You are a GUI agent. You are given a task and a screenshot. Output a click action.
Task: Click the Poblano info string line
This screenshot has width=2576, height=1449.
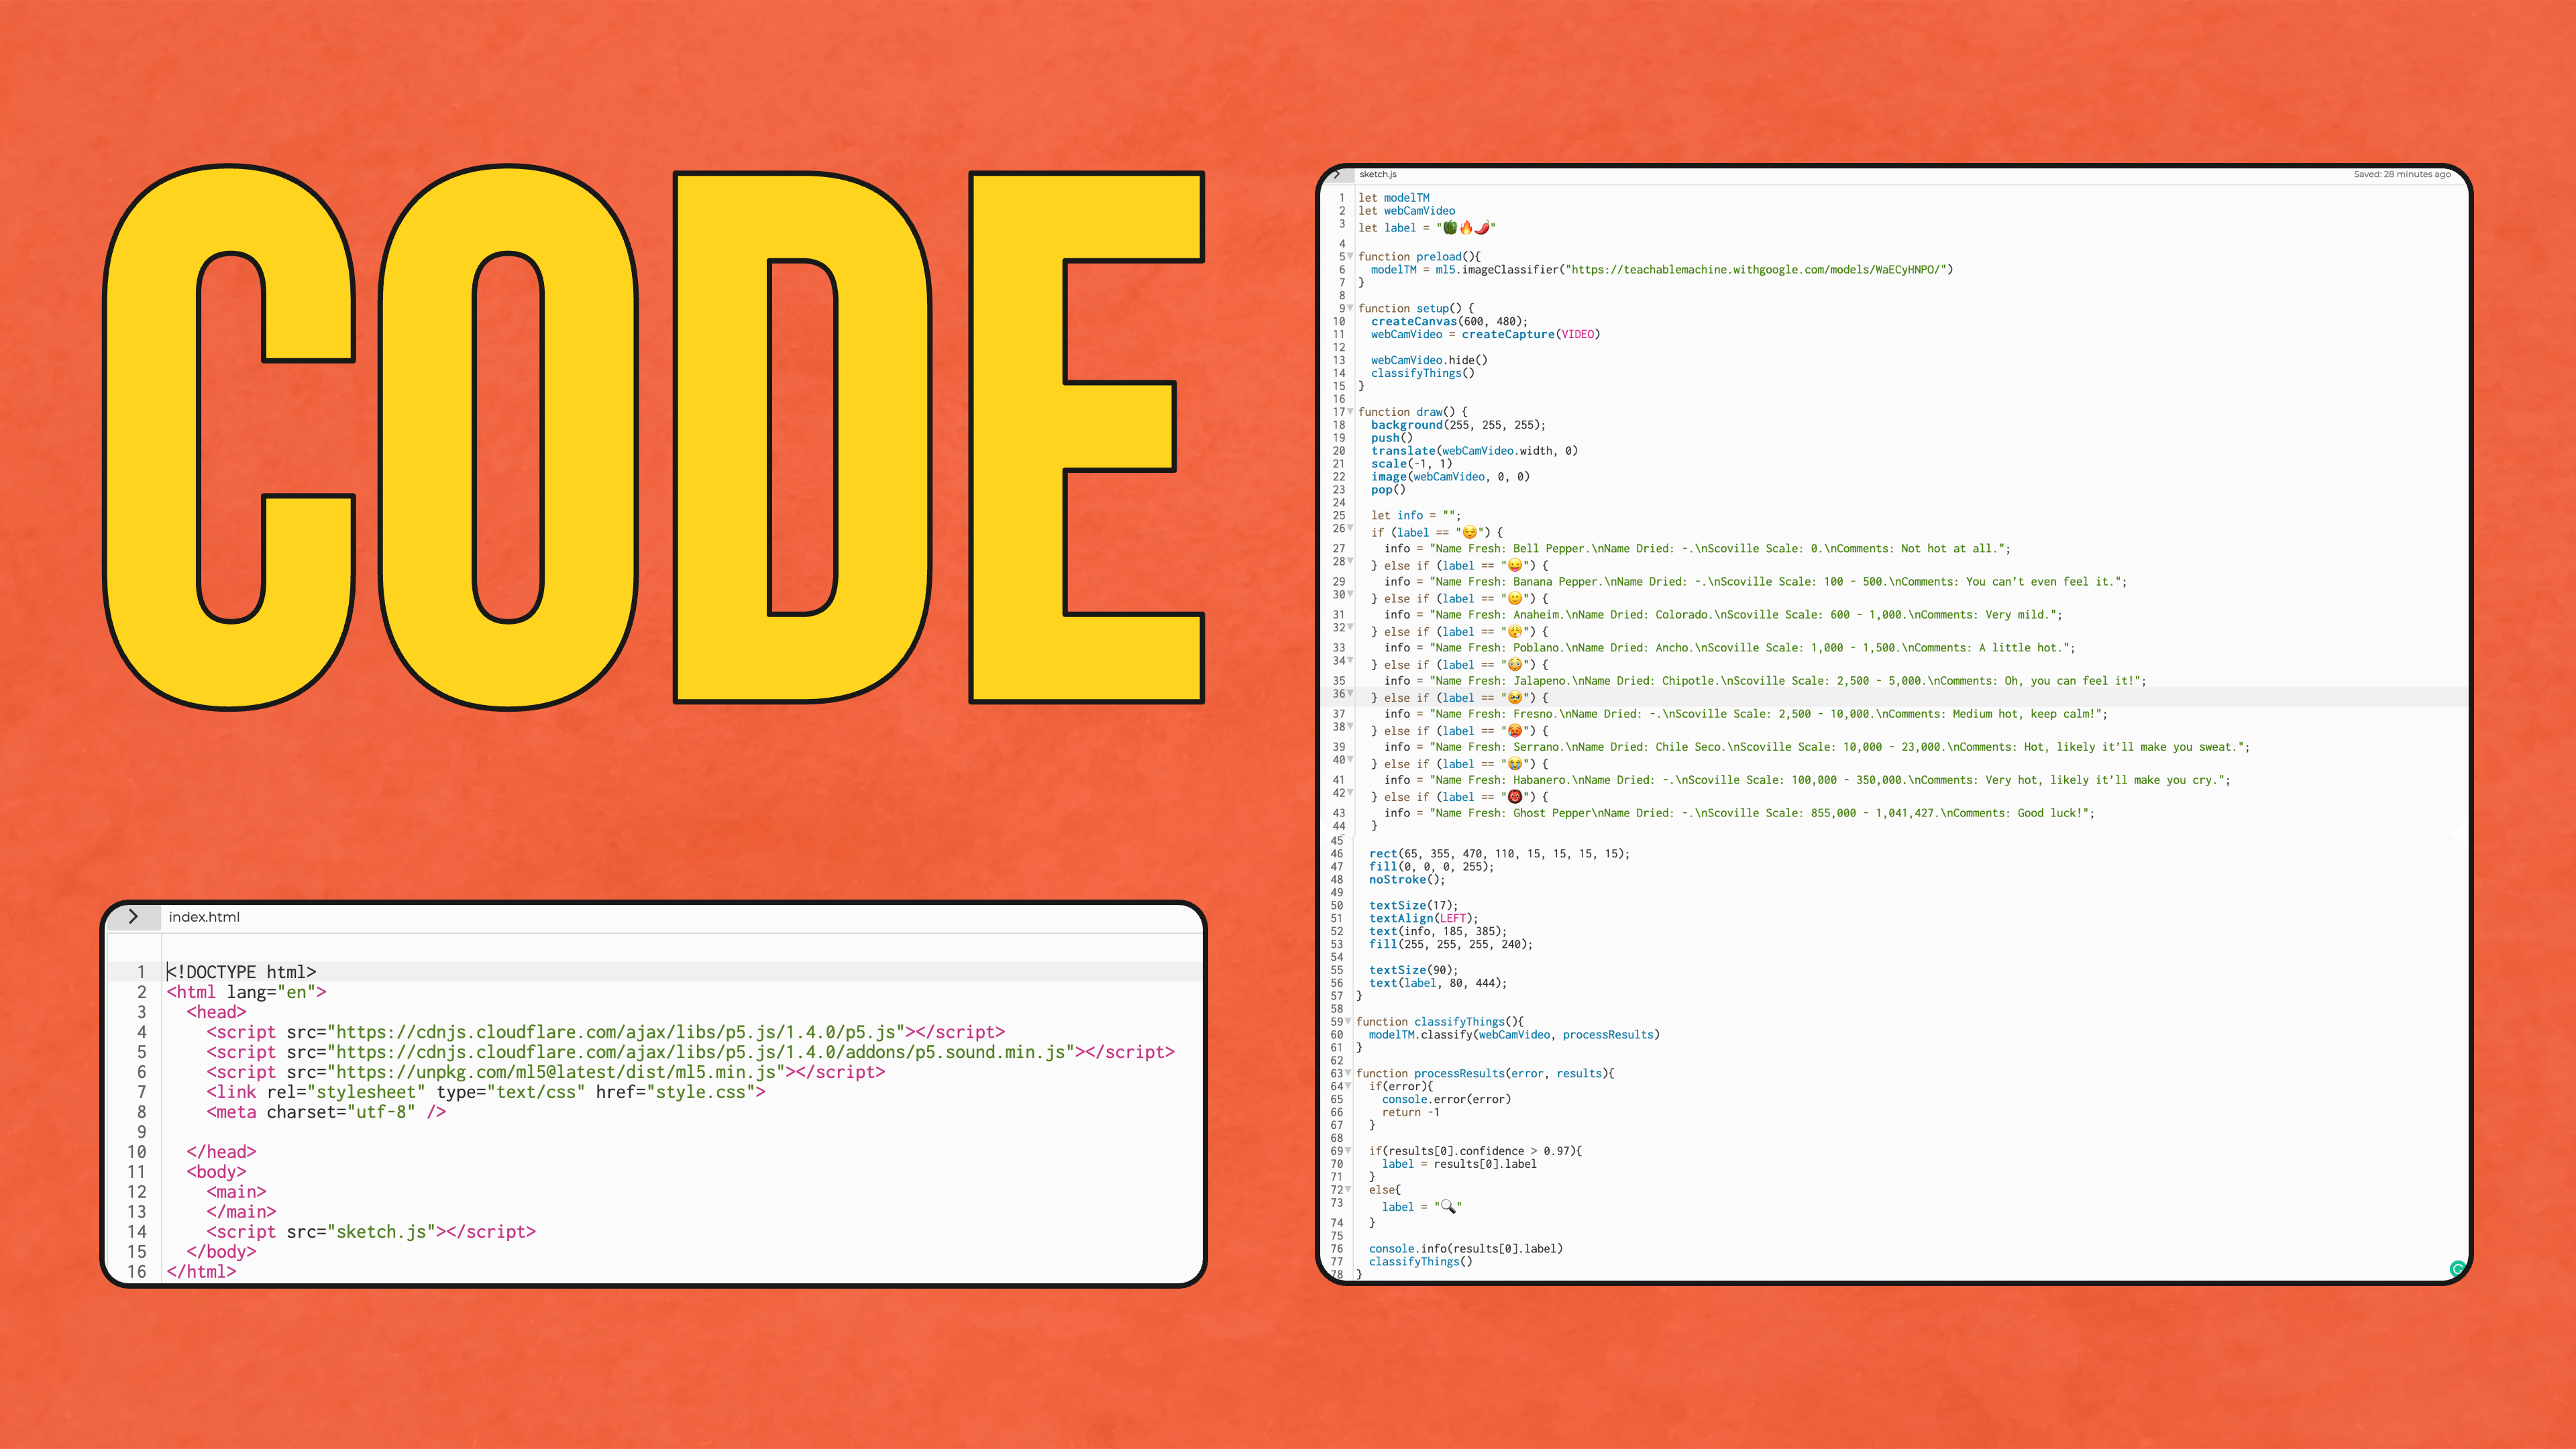coord(1729,647)
